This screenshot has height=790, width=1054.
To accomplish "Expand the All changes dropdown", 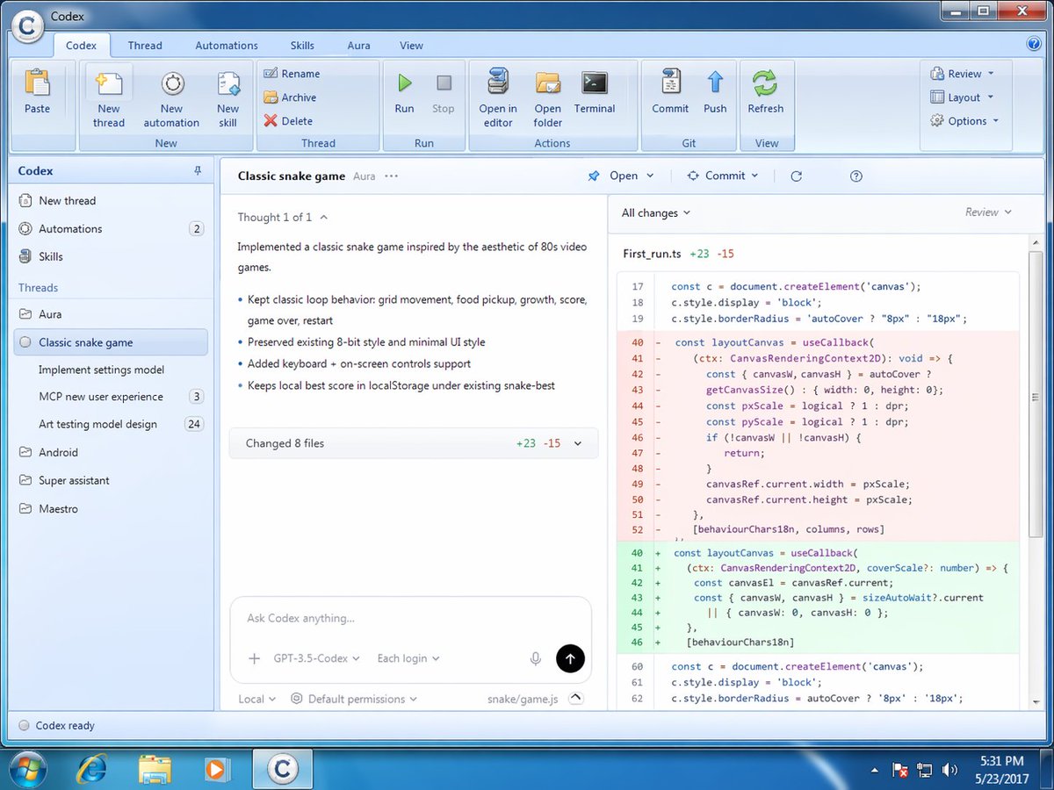I will click(656, 212).
